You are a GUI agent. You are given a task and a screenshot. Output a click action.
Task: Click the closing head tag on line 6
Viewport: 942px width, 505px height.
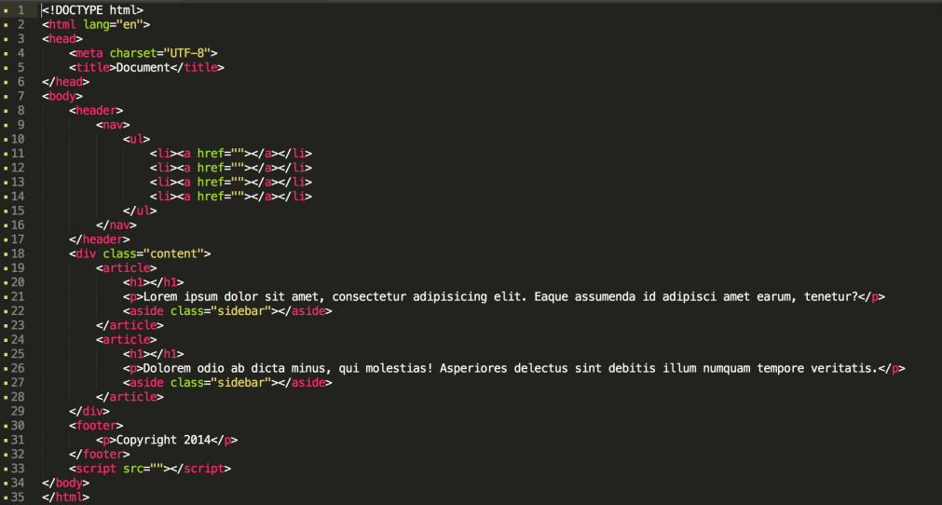65,82
